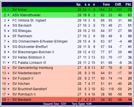Select the blue dot next to SV Niederbexbach
This screenshot has width=134, height=107.
pyautogui.click(x=8, y=73)
